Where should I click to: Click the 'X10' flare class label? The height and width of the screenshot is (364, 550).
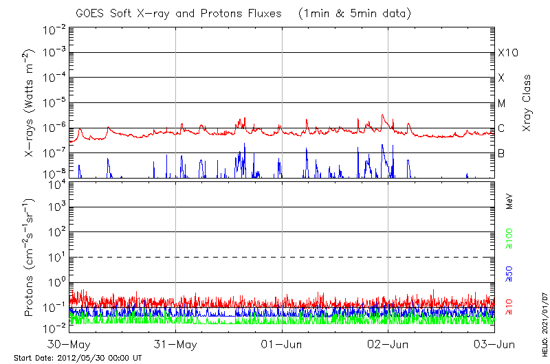[x=507, y=53]
